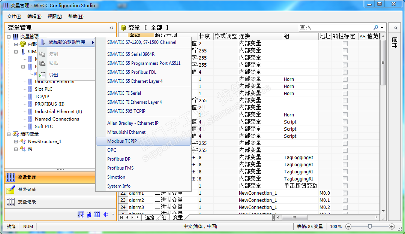Click the zoom out minus icon
This screenshot has height=234, width=405.
click(x=348, y=227)
